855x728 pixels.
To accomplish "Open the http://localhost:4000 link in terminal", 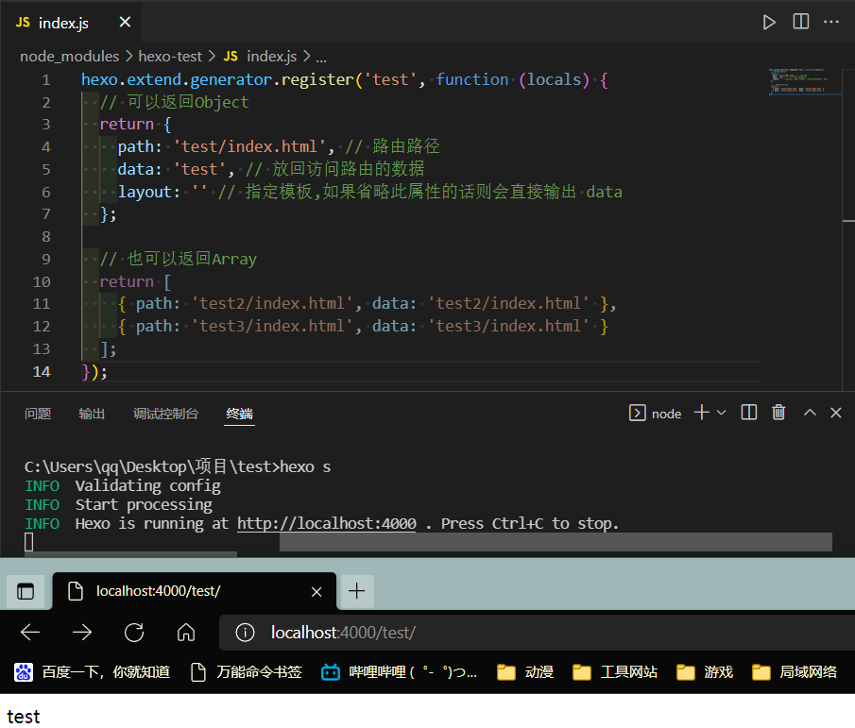I will click(326, 523).
